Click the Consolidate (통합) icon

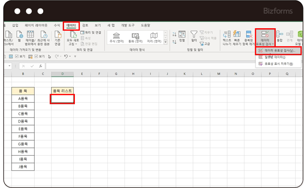(x=280, y=36)
